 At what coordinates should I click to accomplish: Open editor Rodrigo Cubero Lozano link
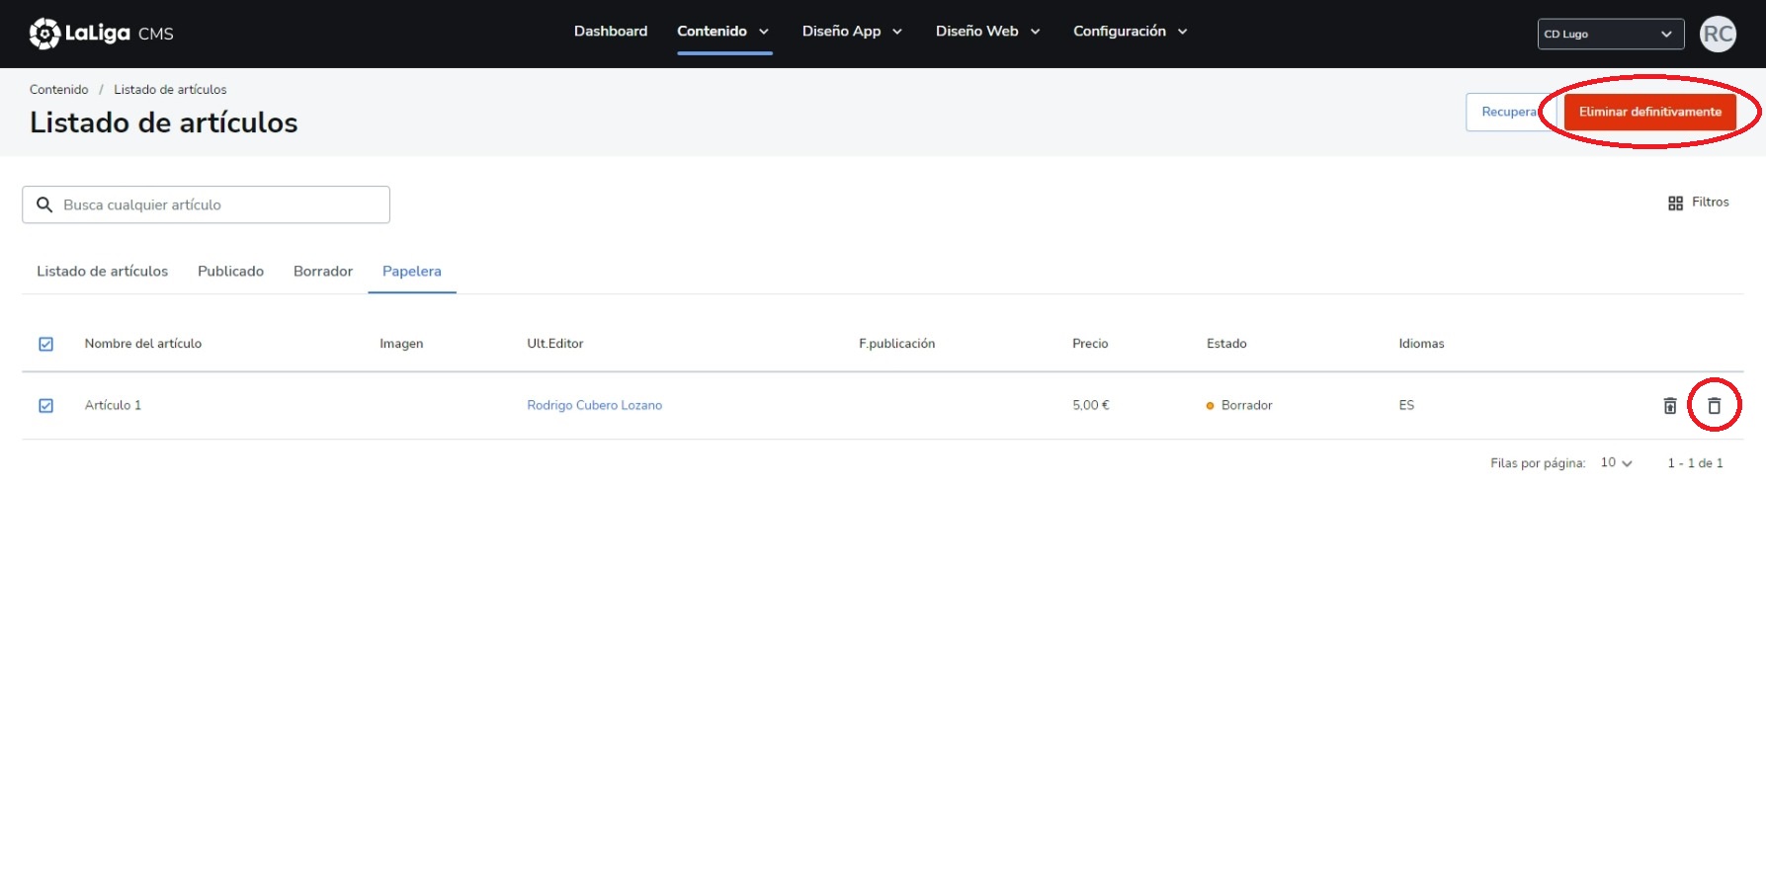595,405
